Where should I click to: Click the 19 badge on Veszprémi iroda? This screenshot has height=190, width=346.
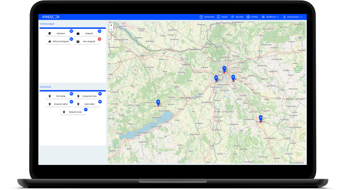[x=100, y=94]
